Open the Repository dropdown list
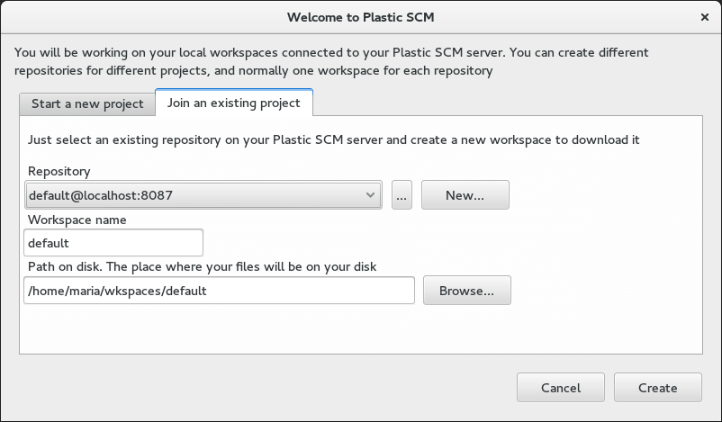Viewport: 722px width, 422px height. [203, 195]
